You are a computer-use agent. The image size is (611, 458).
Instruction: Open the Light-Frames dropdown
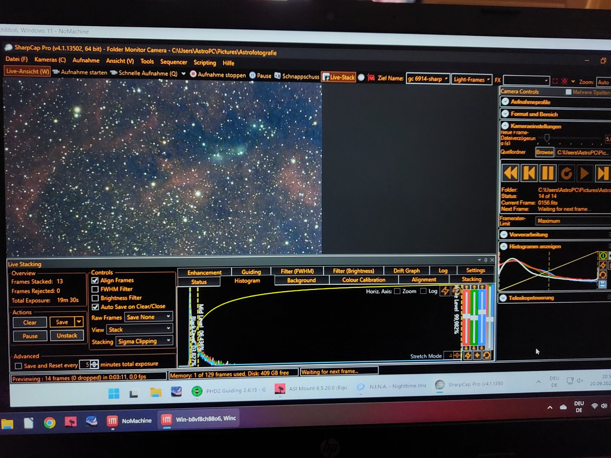point(471,80)
